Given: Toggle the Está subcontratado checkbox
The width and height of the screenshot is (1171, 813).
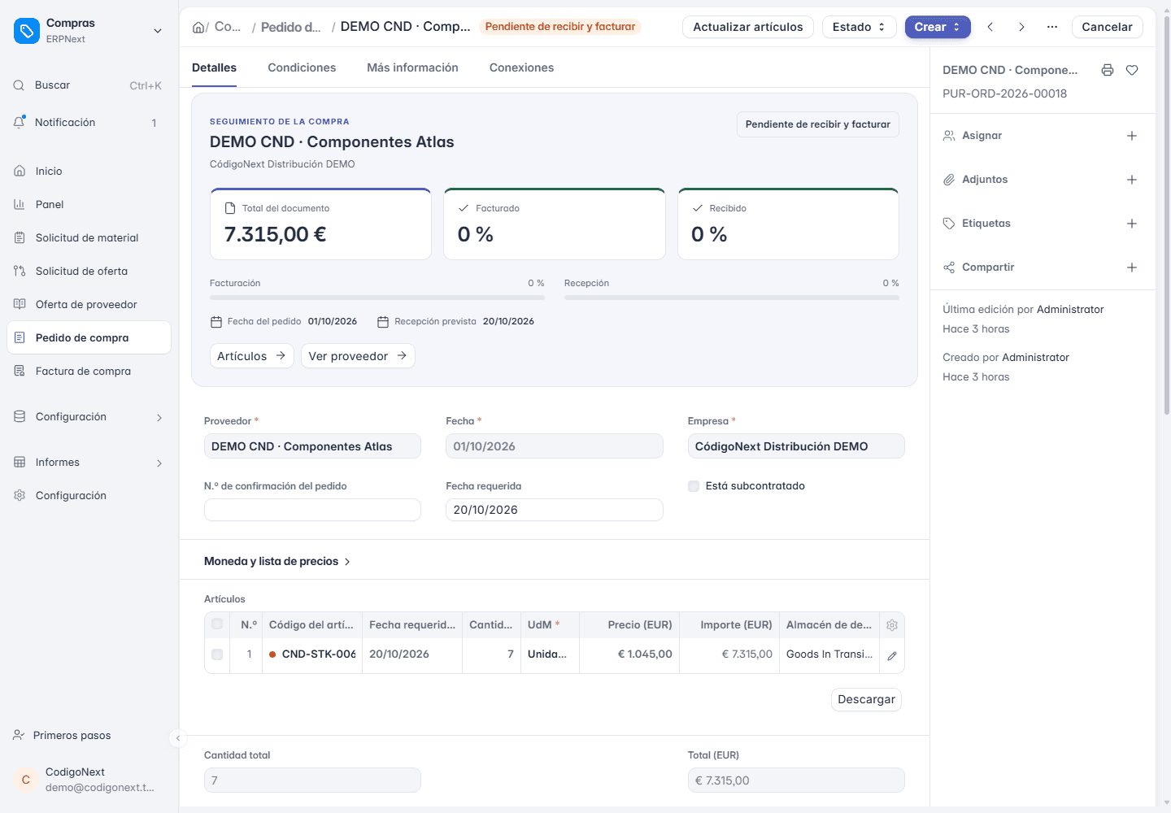Looking at the screenshot, I should pyautogui.click(x=694, y=486).
